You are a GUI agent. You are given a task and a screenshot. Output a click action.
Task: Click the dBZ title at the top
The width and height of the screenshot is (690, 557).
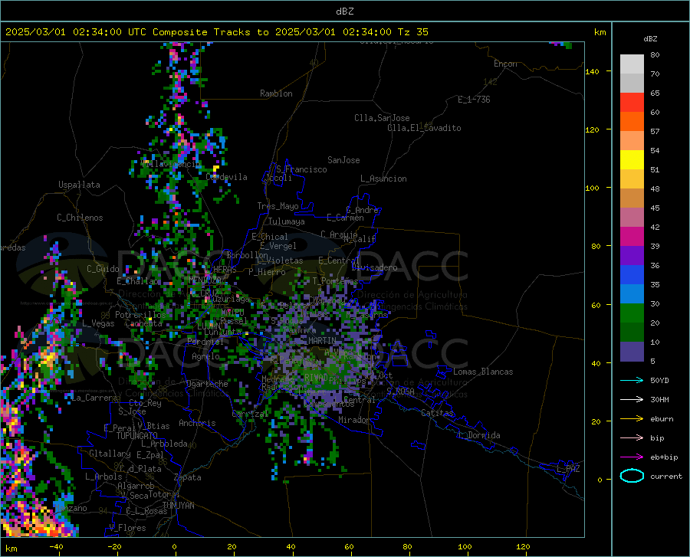pyautogui.click(x=344, y=11)
